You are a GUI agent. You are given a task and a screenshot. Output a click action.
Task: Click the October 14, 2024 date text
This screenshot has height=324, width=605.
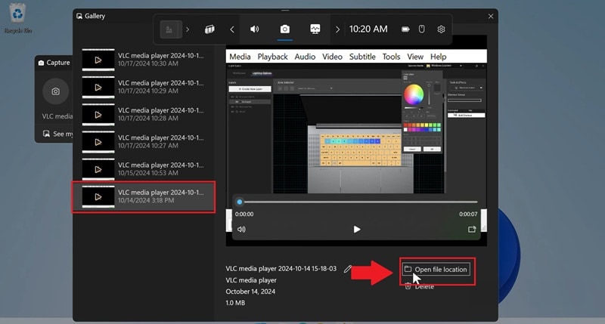[250, 292]
